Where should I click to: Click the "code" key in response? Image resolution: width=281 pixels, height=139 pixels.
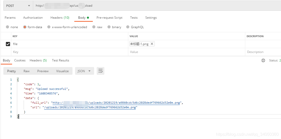(x=29, y=84)
